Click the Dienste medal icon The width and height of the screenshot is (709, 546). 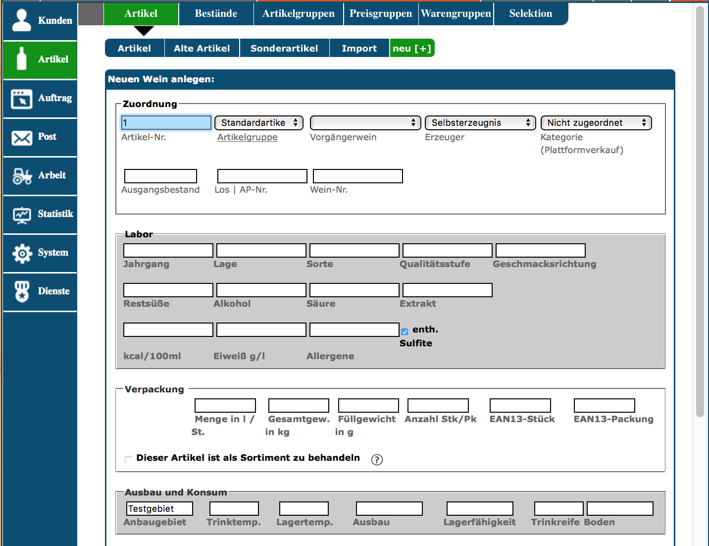(x=21, y=292)
